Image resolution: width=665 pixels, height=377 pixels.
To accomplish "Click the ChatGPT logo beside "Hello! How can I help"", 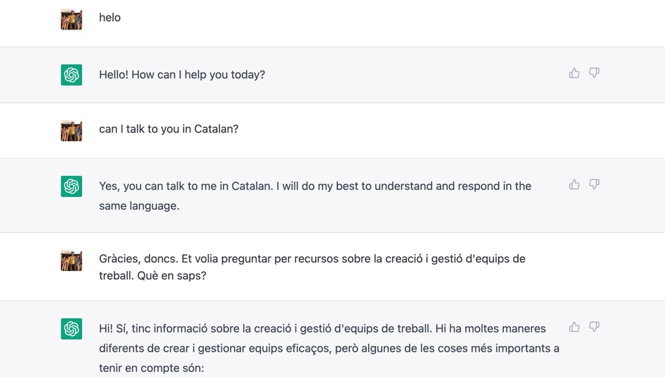I will pos(71,75).
